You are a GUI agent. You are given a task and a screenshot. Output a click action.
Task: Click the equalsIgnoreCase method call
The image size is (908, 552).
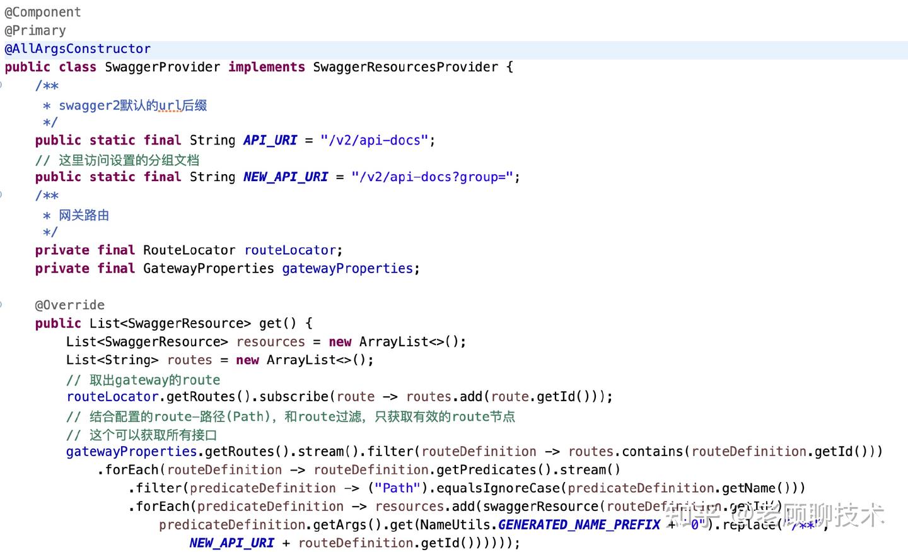pos(498,488)
